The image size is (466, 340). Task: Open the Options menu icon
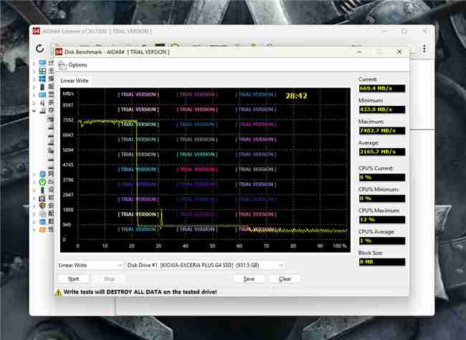62,65
